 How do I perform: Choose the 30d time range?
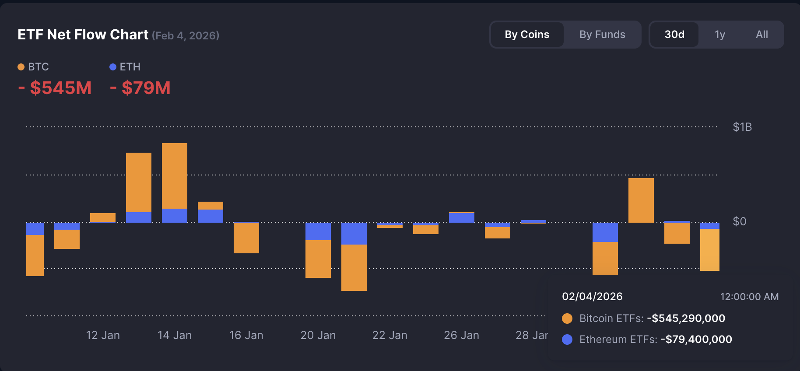pos(674,35)
